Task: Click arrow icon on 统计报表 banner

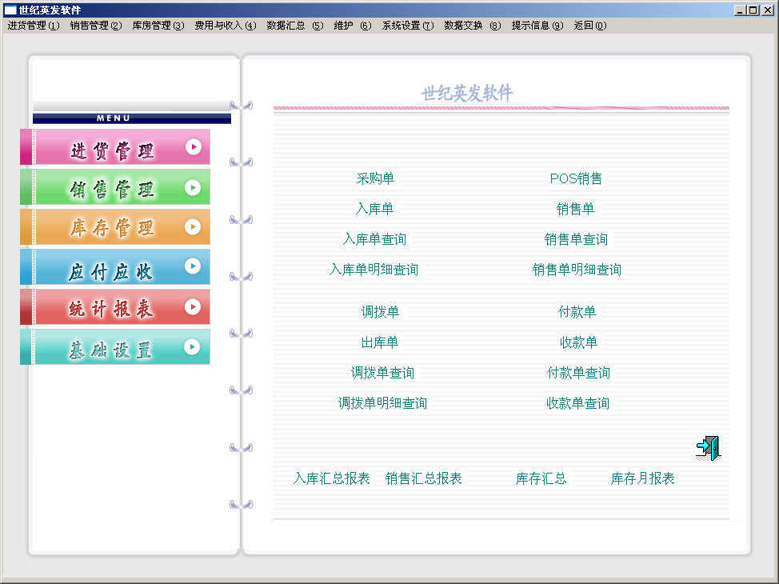Action: (193, 306)
